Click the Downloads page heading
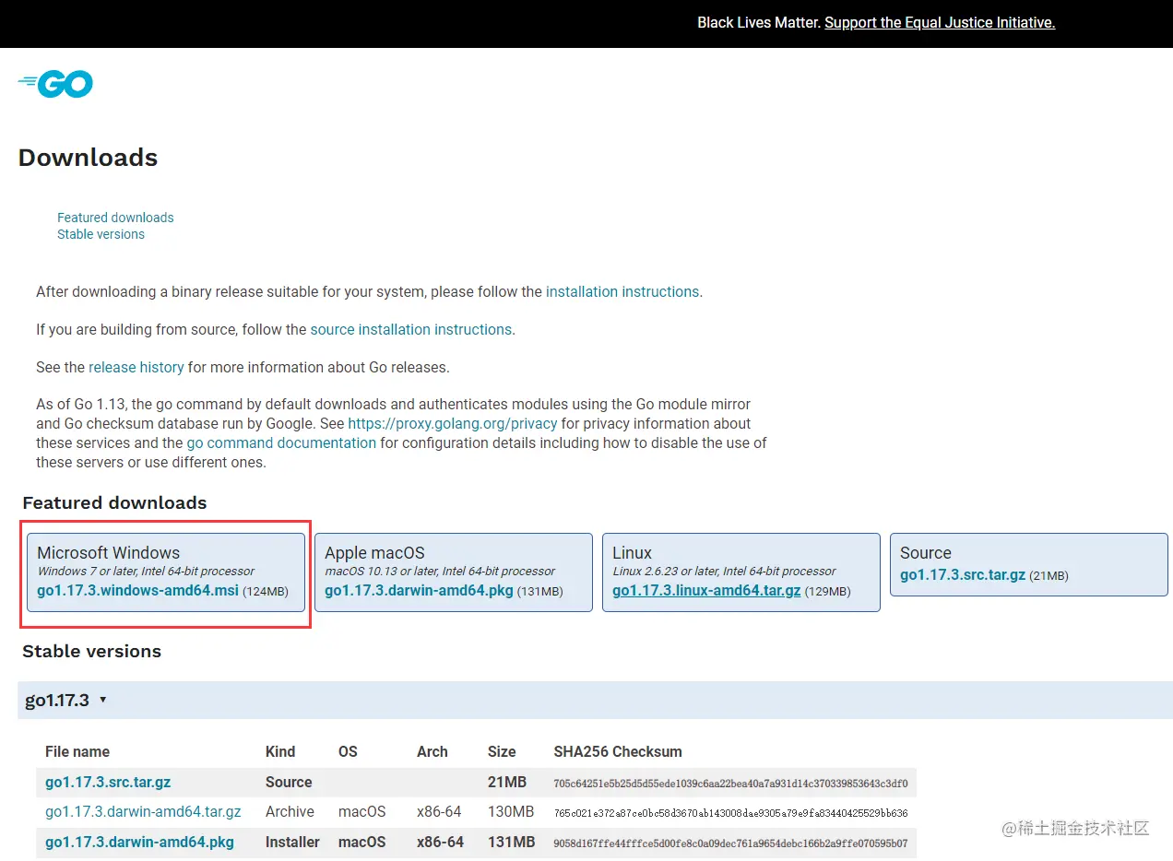The width and height of the screenshot is (1173, 861). (89, 158)
